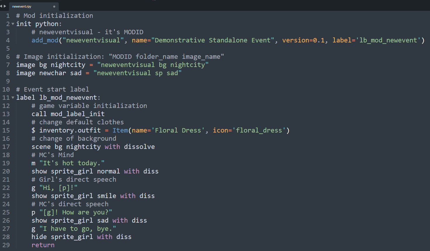The height and width of the screenshot is (251, 430).
Task: Click the previous tab left arrow
Action: pos(1,6)
